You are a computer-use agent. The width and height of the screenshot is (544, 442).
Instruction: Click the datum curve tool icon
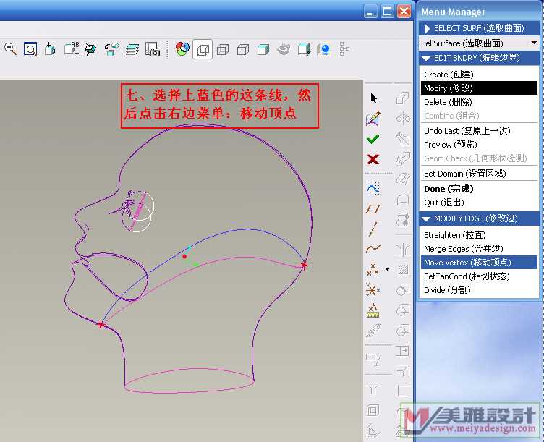(x=373, y=249)
